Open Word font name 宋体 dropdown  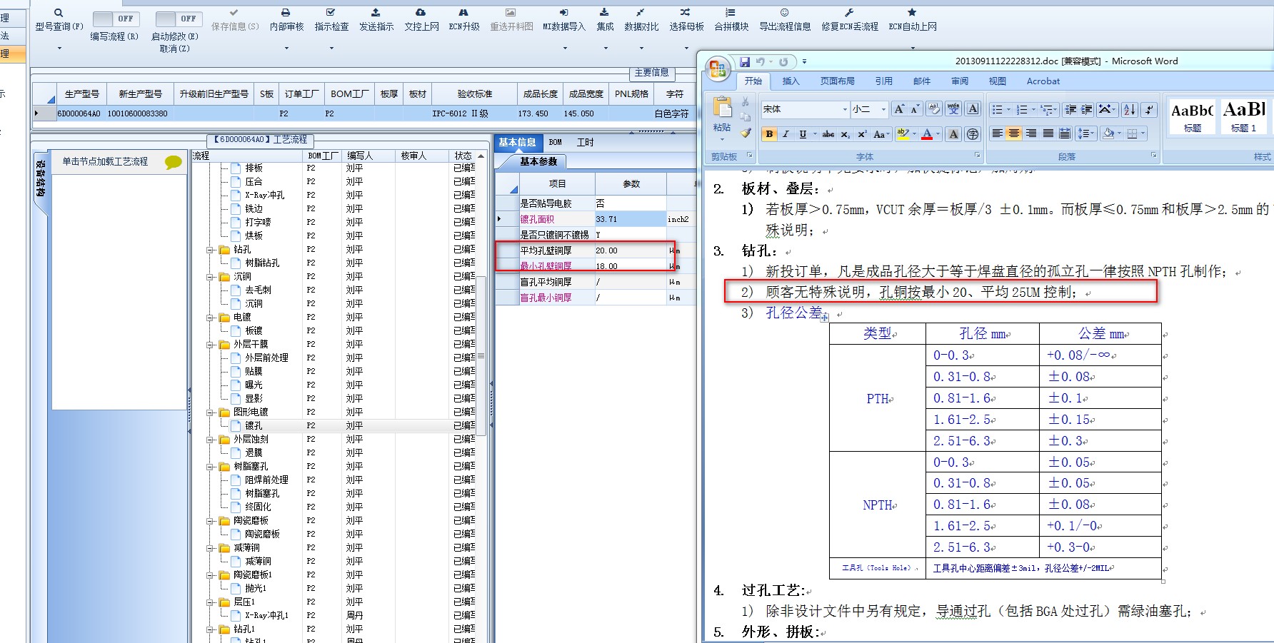click(x=845, y=109)
